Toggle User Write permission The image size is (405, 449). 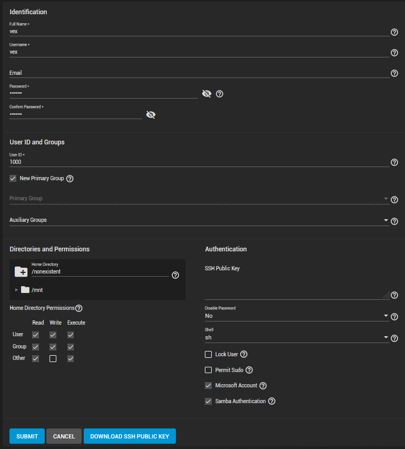(x=53, y=335)
